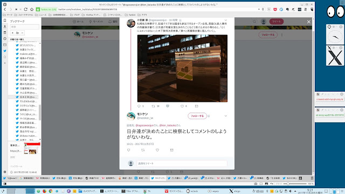
Task: Like the モトケン reply tweet
Action: pos(157,150)
